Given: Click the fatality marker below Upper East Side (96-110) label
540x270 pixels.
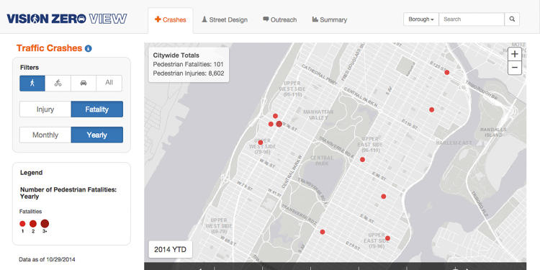Looking at the screenshot, I should tap(362, 159).
